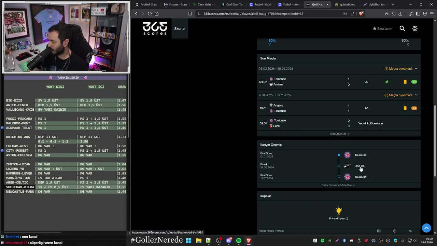The image size is (437, 246).
Task: Click the streamer webcam thumbnail
Action: (x=66, y=37)
